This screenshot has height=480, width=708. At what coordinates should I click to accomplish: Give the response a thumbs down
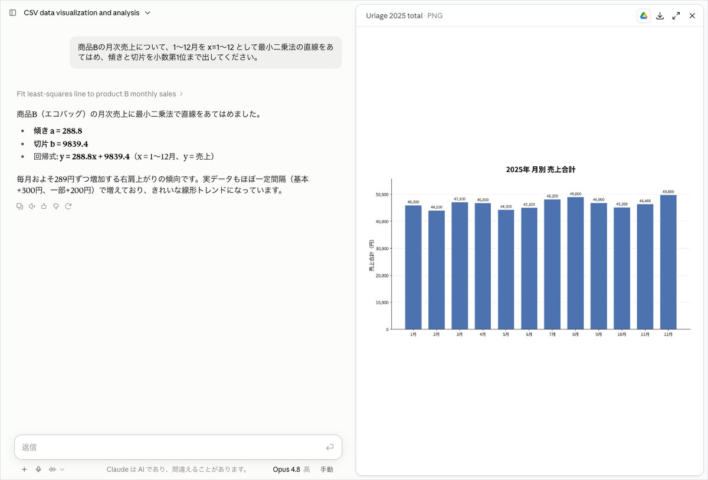56,206
